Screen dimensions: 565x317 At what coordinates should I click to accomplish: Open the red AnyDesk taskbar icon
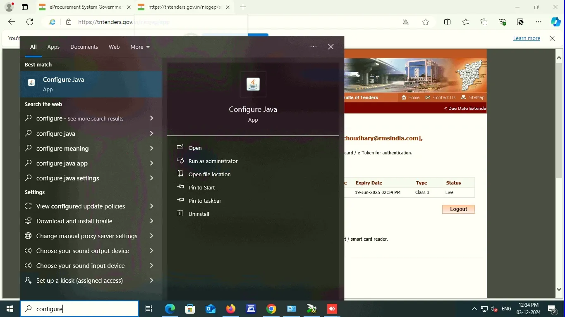click(332, 309)
